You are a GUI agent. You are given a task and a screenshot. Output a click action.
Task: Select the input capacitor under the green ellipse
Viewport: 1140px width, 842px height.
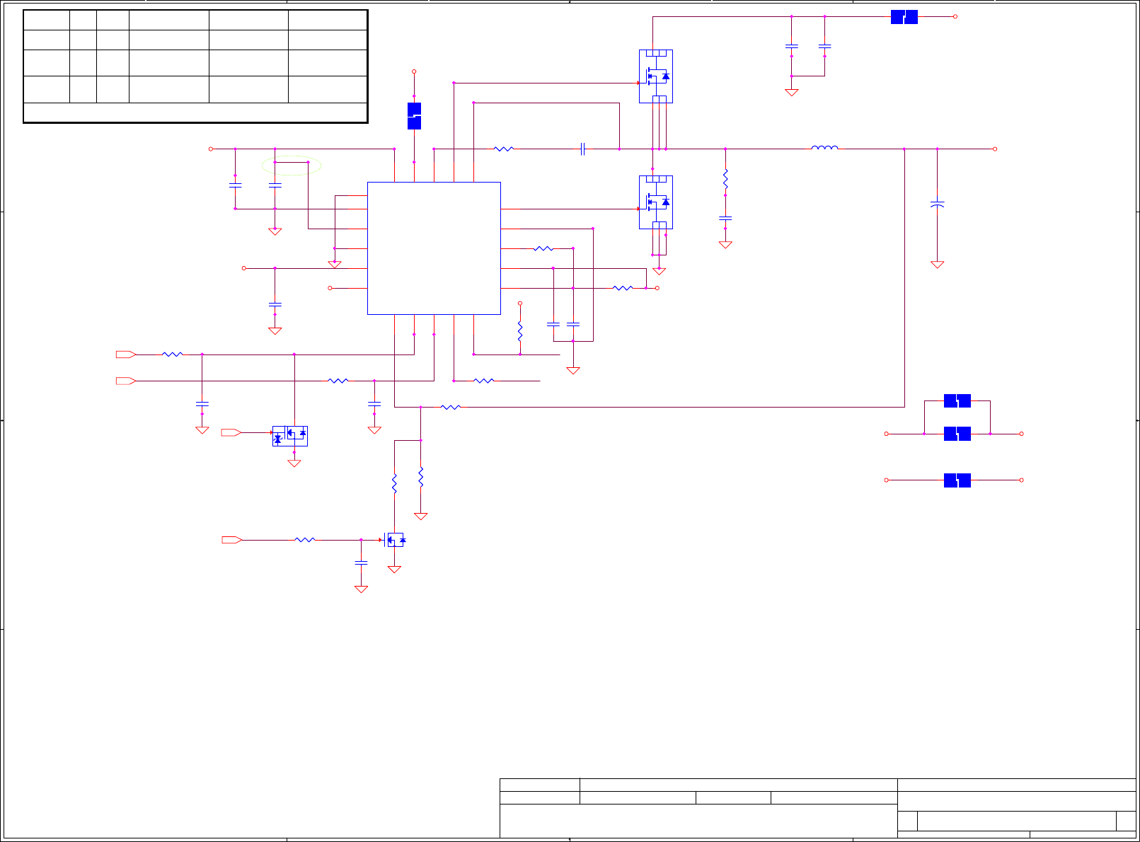tap(275, 185)
